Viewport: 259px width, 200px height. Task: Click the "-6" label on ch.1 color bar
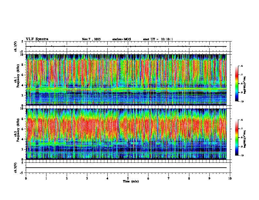241,66
